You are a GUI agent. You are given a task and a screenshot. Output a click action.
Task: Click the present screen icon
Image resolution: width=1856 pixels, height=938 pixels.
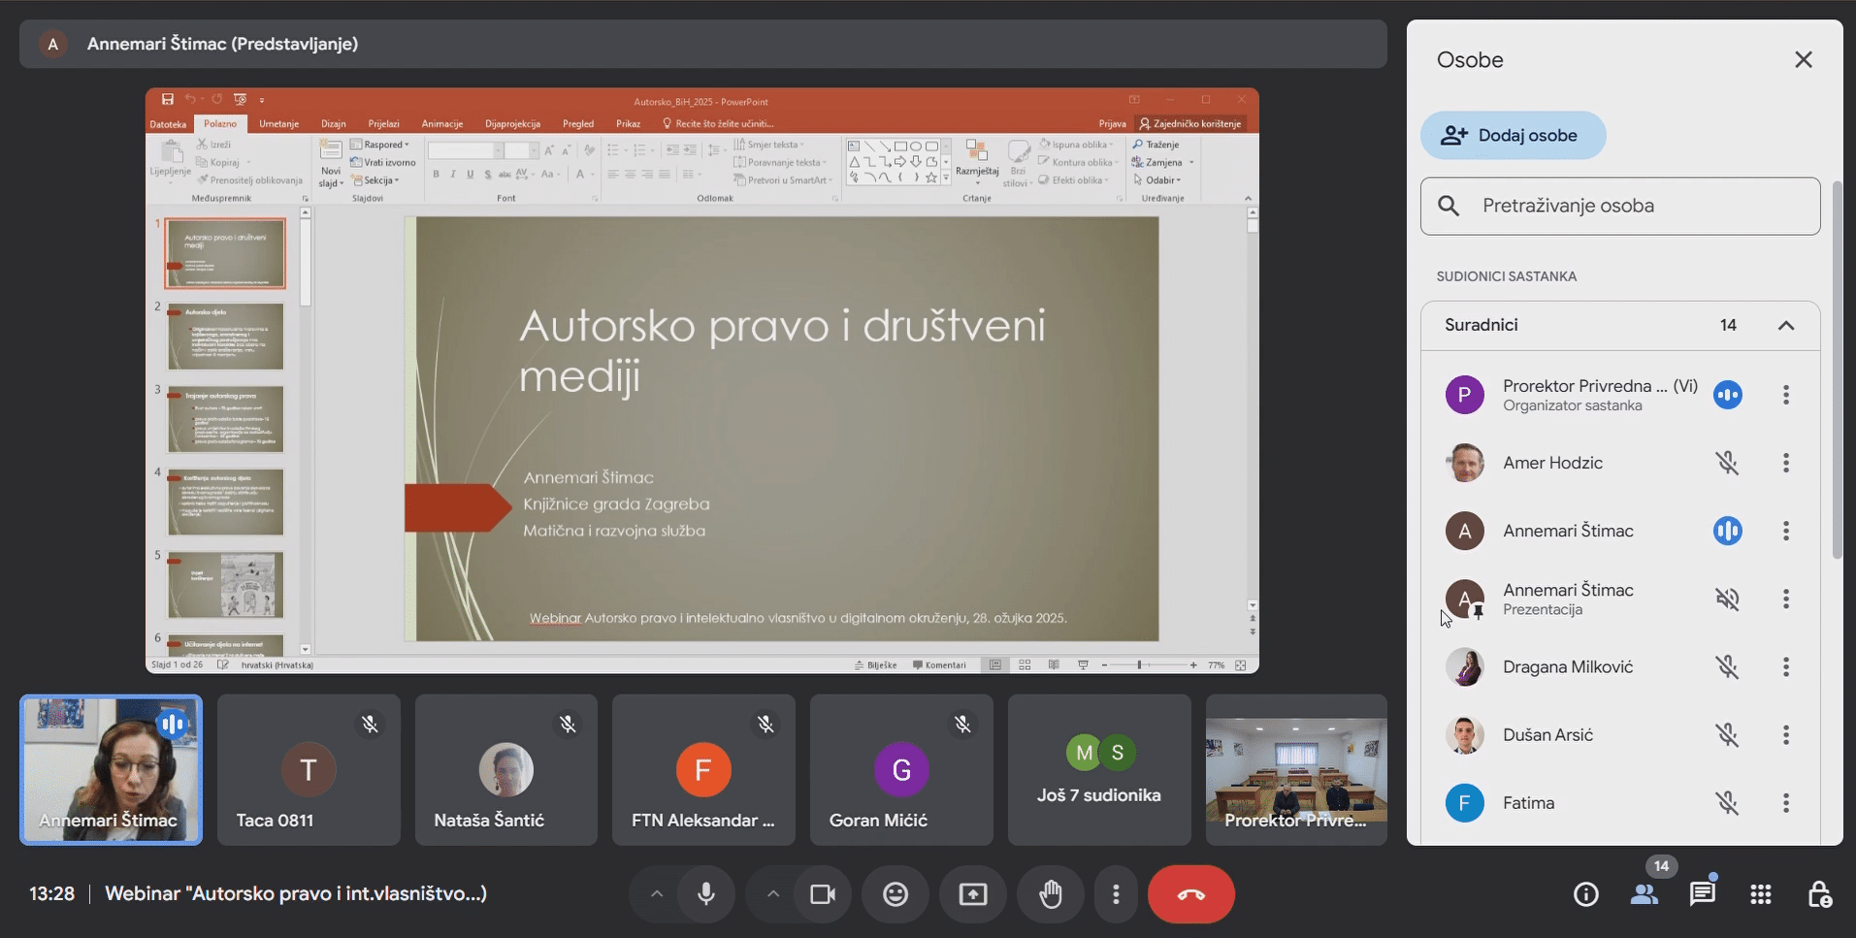[x=973, y=894]
